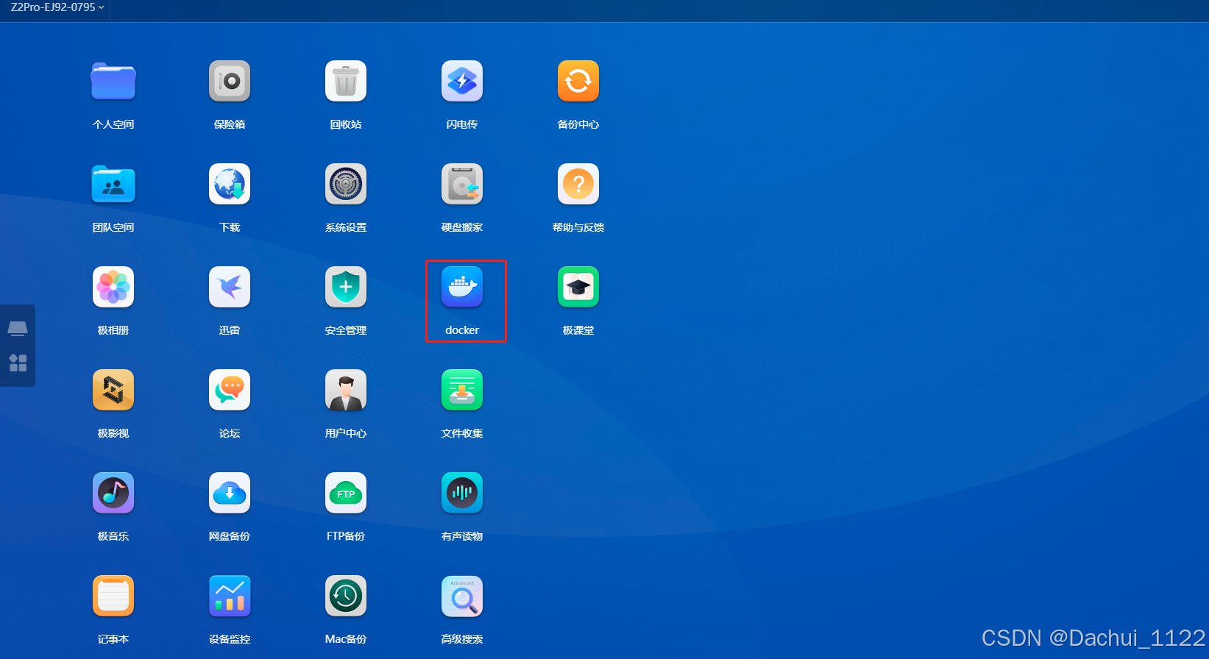1209x659 pixels.
Task: Launch the 迅雷 Xunlei app
Action: (230, 287)
